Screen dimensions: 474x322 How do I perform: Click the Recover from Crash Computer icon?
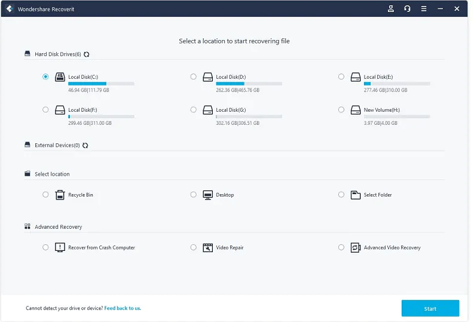coord(60,247)
